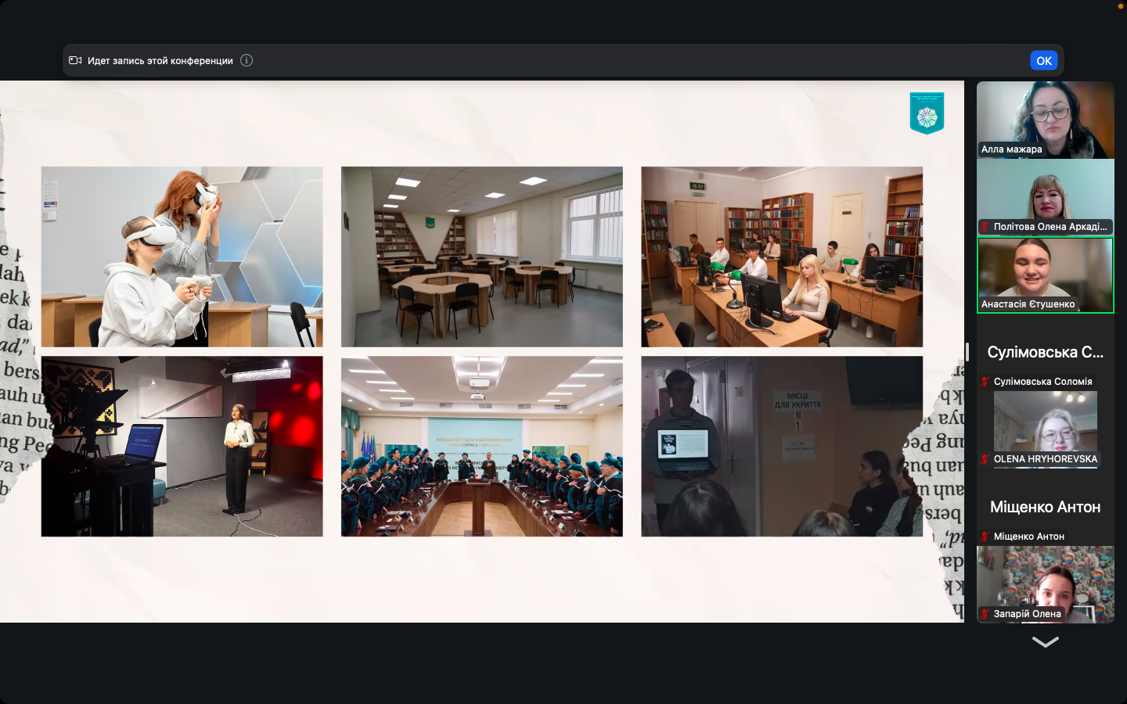Click muted mic icon for Сулімовська Соломія
Image resolution: width=1127 pixels, height=704 pixels.
click(985, 382)
